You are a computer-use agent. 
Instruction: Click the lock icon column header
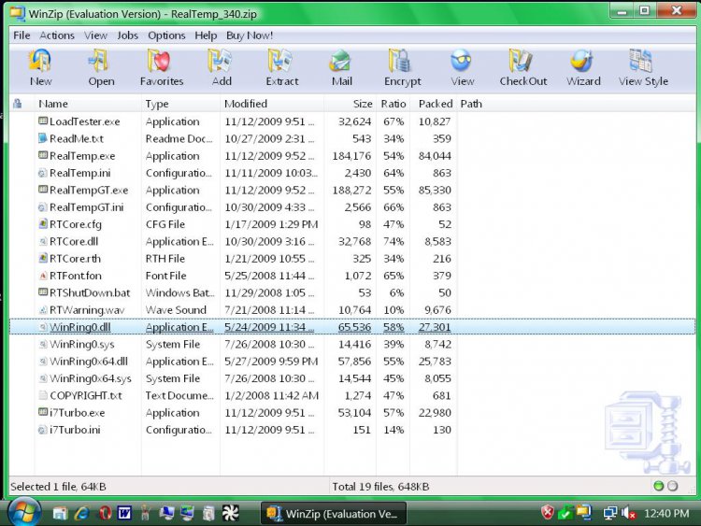pyautogui.click(x=18, y=104)
